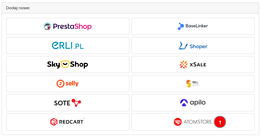Select the PrestaShop integration tile
The image size is (261, 137).
point(68,26)
